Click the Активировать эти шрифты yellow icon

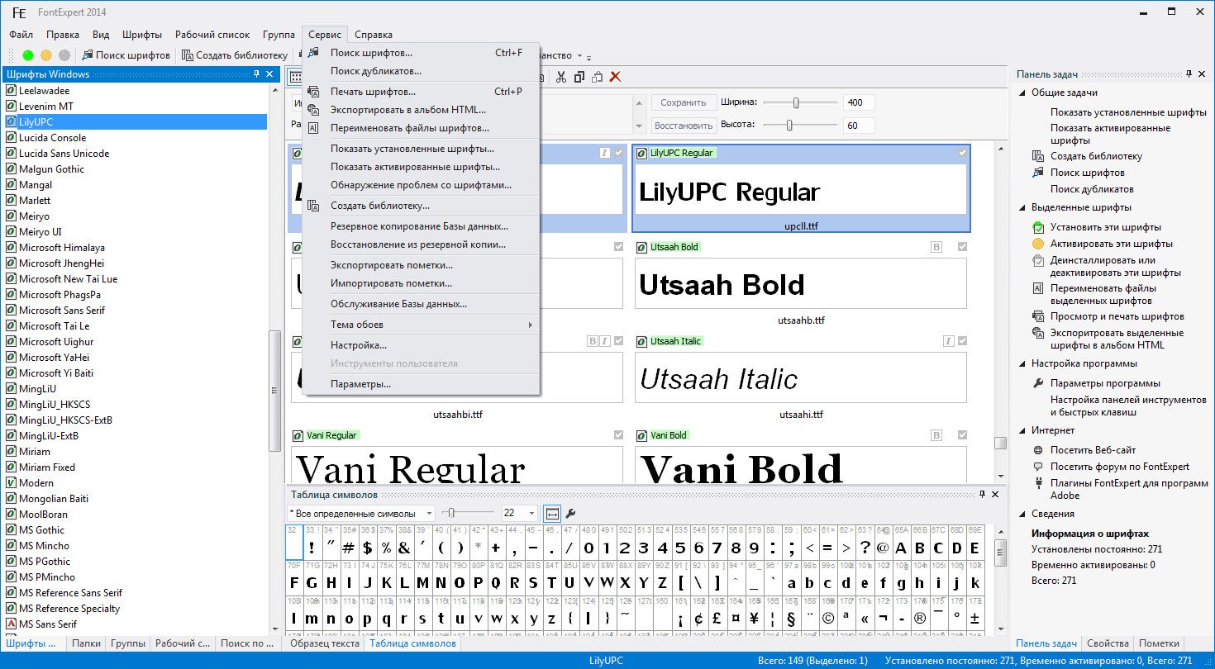(1038, 244)
